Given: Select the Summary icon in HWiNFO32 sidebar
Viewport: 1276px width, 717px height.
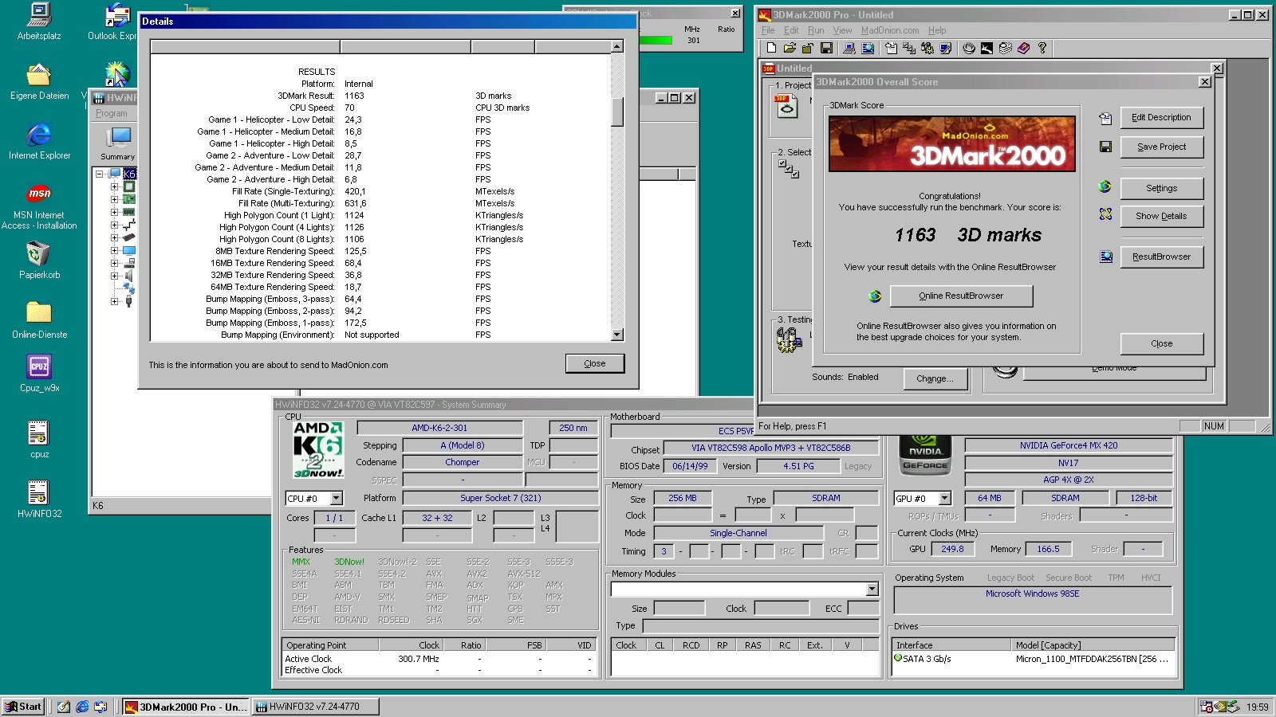Looking at the screenshot, I should click(119, 137).
